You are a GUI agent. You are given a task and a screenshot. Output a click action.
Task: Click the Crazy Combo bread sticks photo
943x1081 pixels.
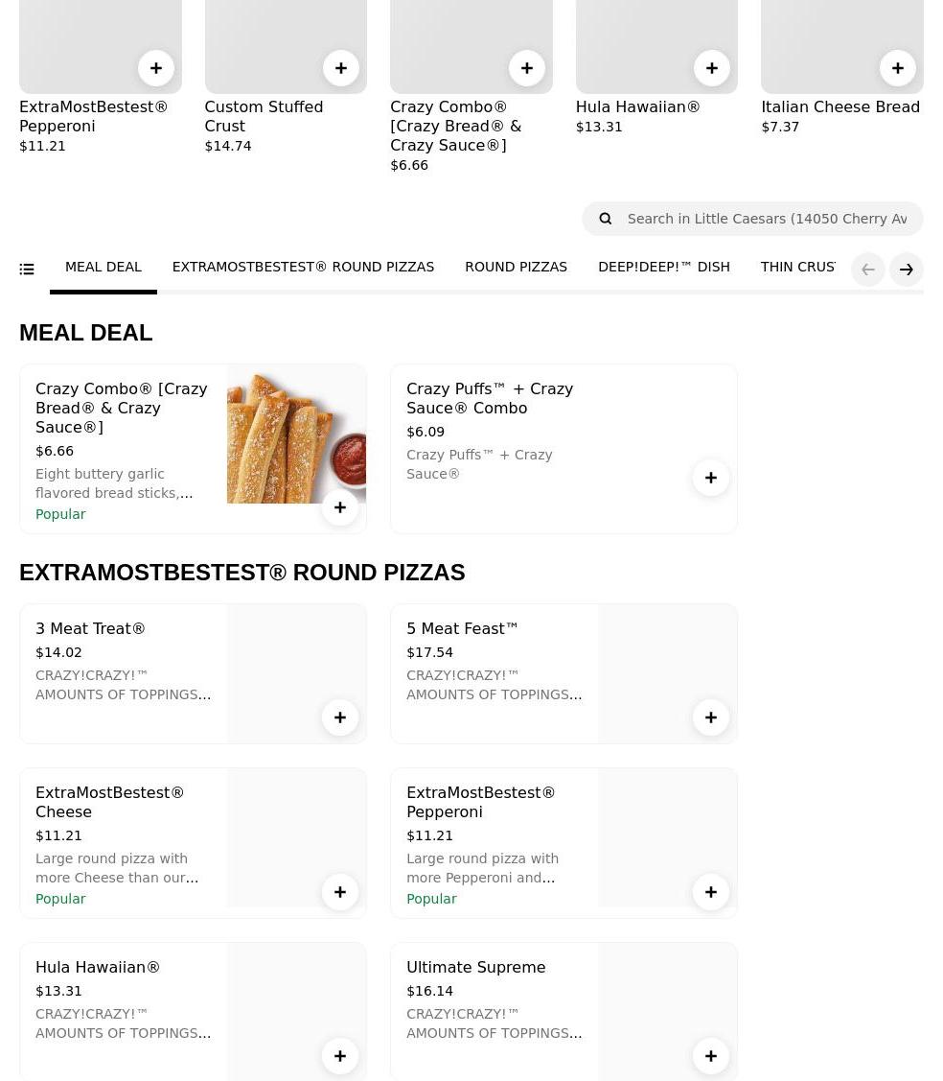point(296,434)
